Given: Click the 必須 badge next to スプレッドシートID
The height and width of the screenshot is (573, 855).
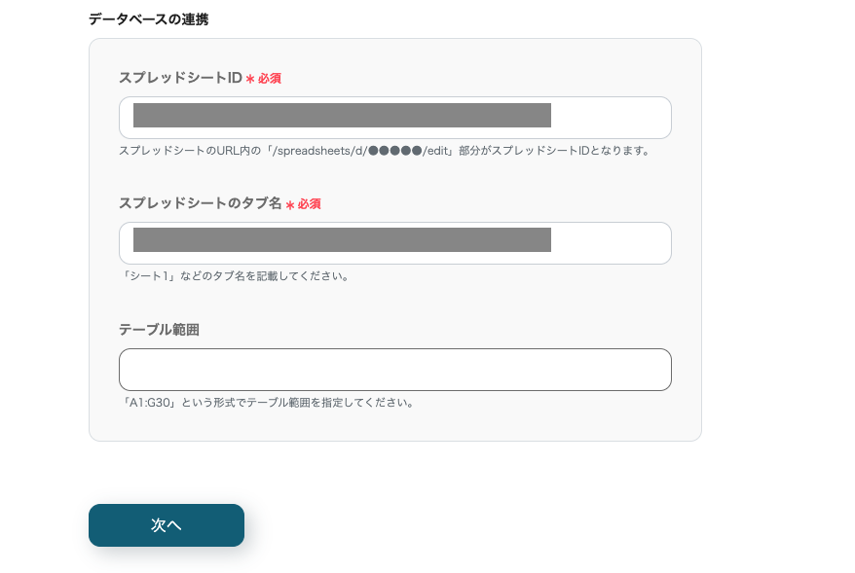Looking at the screenshot, I should click(x=270, y=79).
